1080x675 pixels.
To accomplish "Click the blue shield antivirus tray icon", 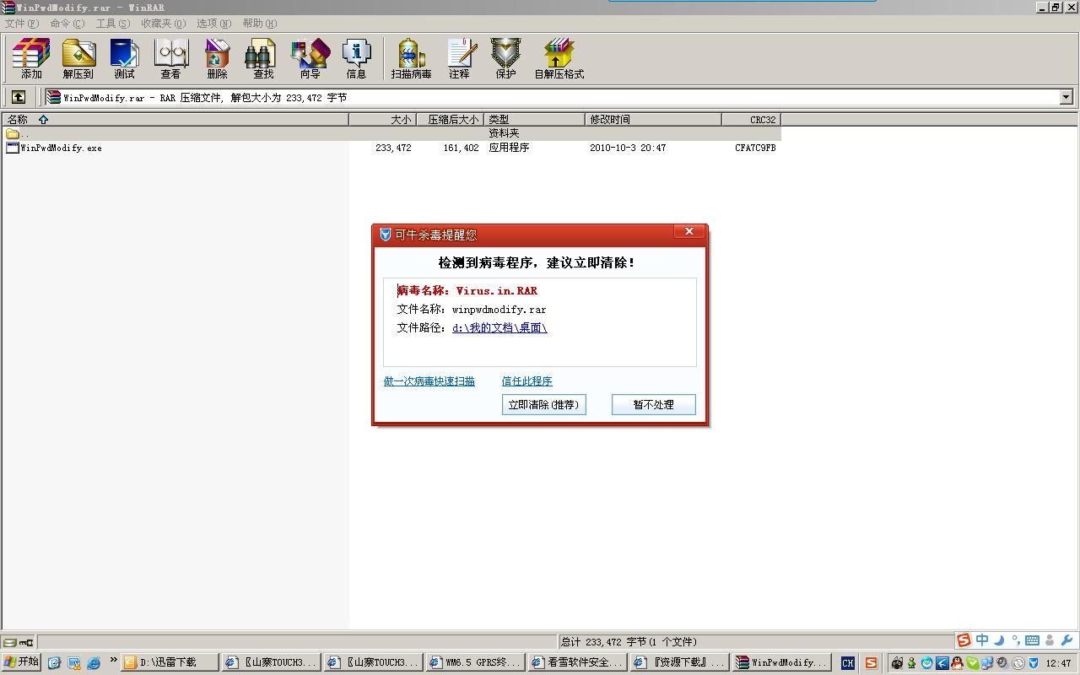I will tap(1034, 663).
